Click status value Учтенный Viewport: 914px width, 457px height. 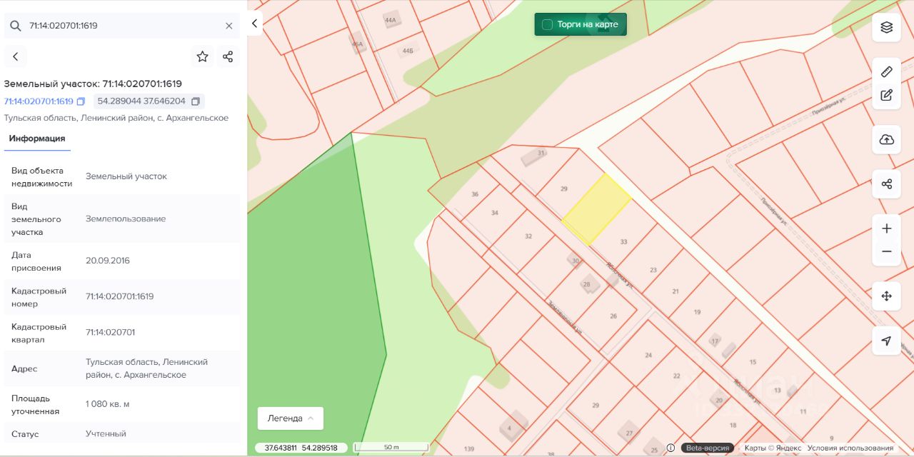click(106, 433)
